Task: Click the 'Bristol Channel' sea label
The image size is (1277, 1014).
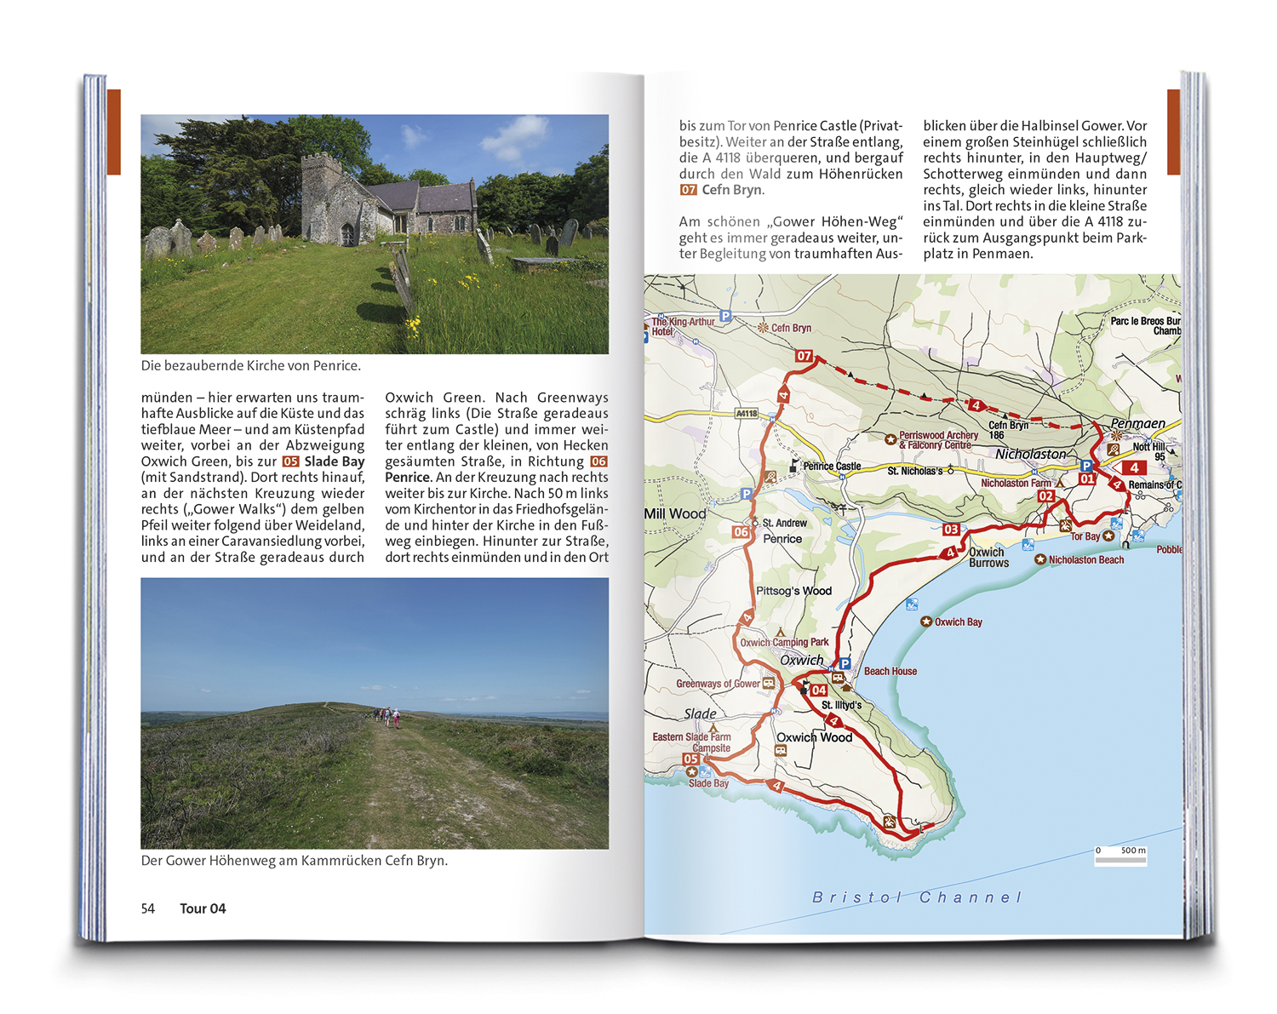Action: point(917,897)
